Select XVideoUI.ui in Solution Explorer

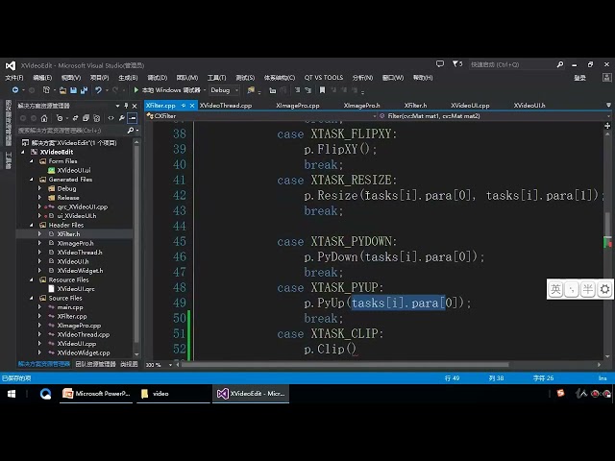pos(74,170)
